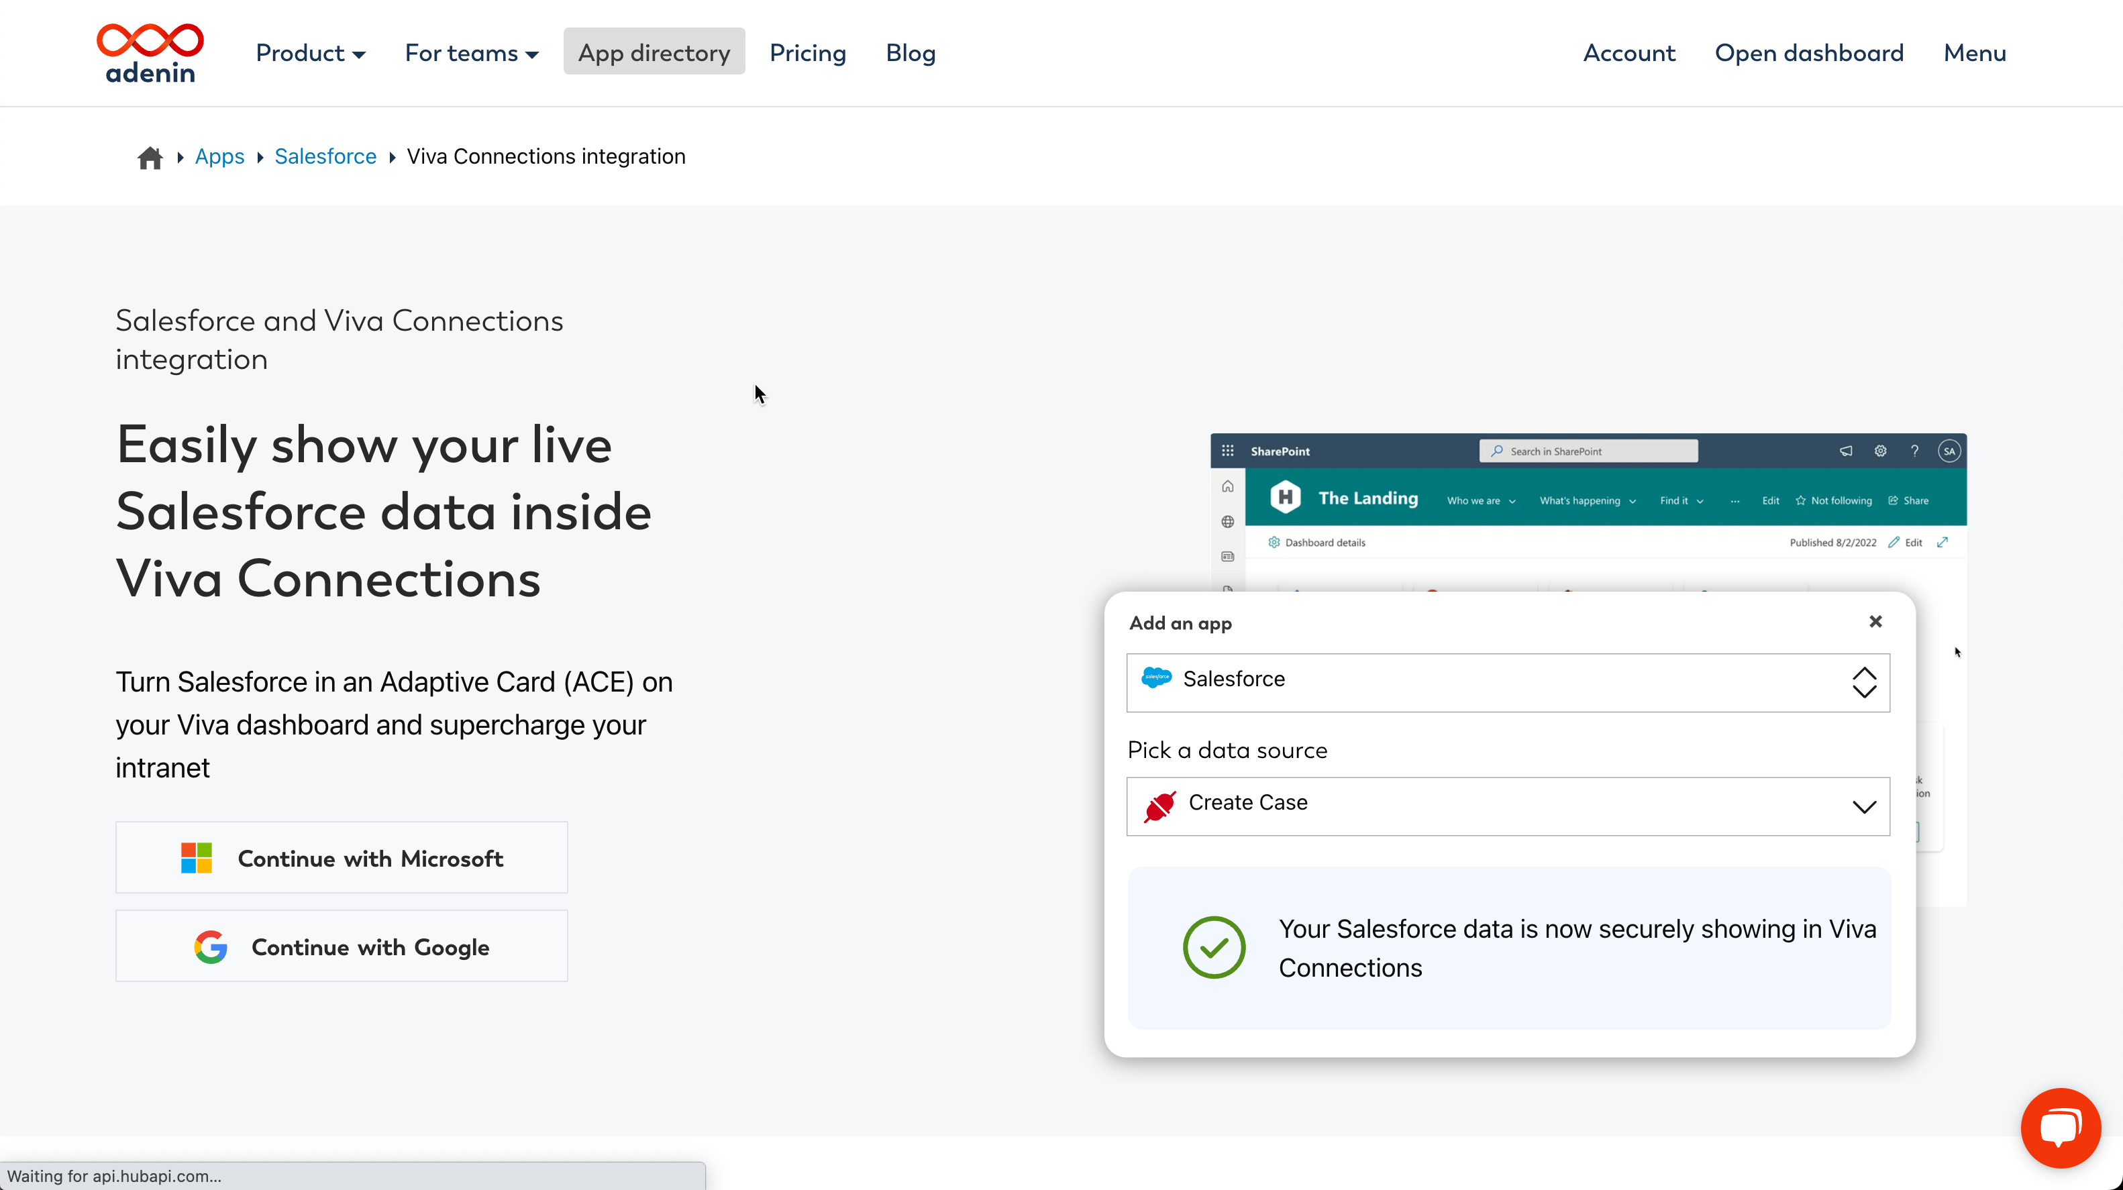2123x1190 pixels.
Task: Click the SharePoint megaphone notification icon
Action: [x=1846, y=451]
